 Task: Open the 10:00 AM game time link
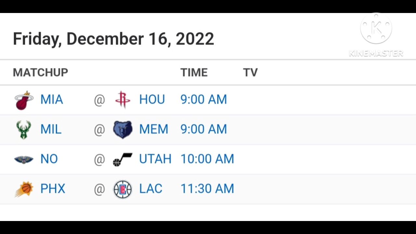[x=207, y=159]
